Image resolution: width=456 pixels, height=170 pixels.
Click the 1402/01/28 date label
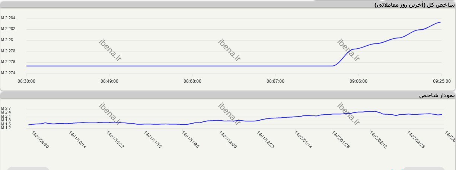click(341, 140)
